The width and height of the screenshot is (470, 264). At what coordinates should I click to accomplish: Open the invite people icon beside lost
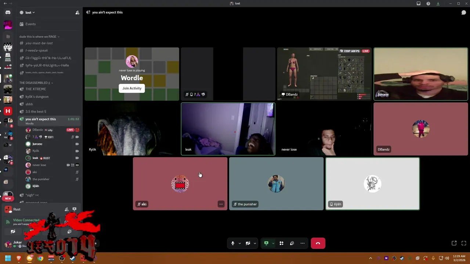[x=77, y=12]
